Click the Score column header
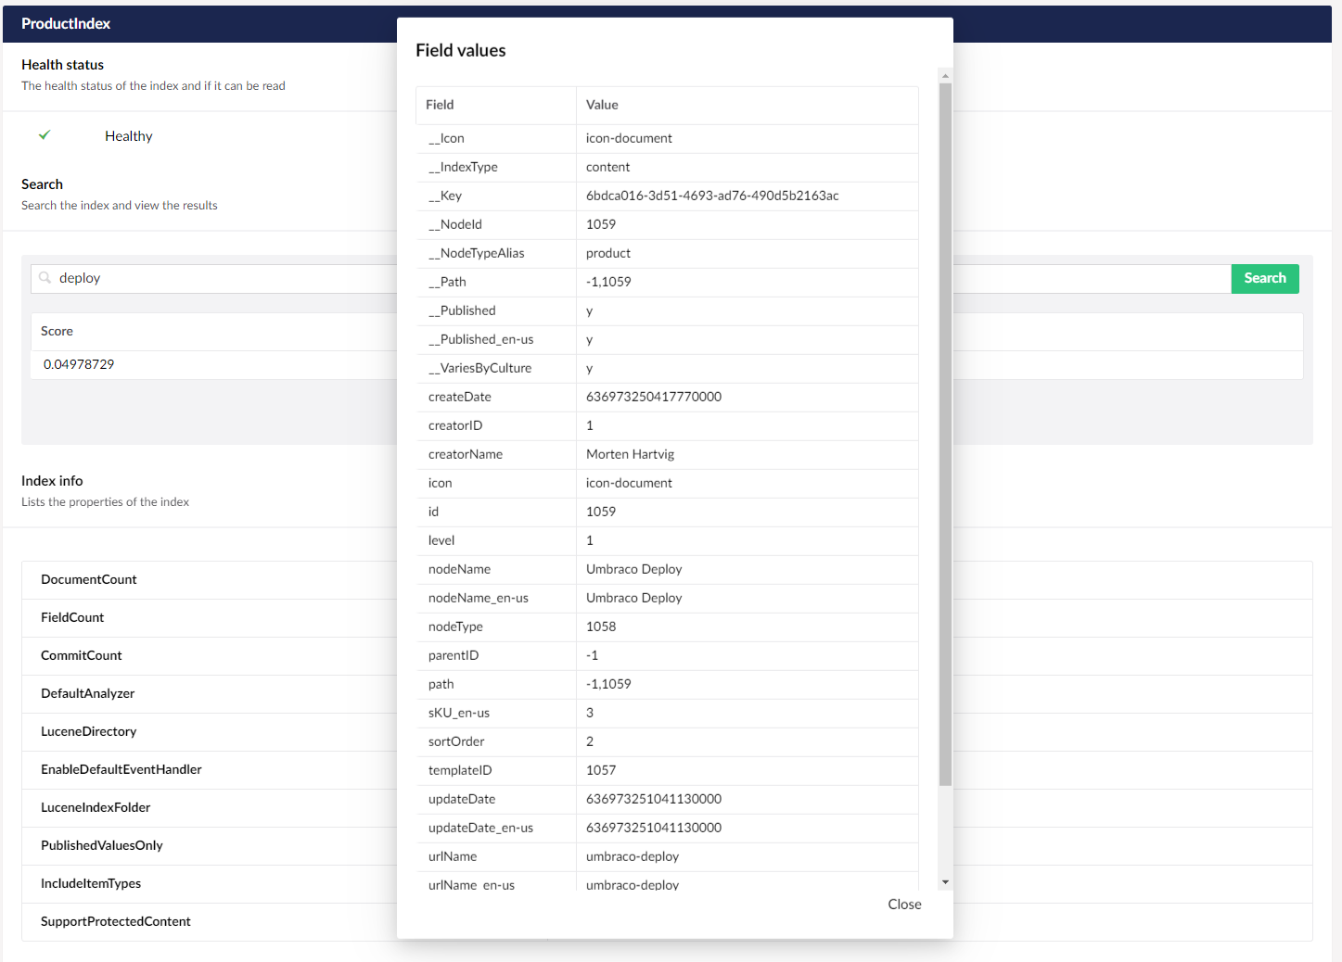Viewport: 1342px width, 962px height. click(x=57, y=331)
